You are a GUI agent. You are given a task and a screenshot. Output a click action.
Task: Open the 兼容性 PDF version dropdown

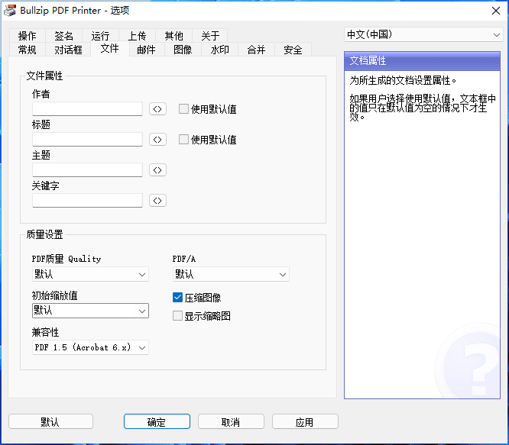point(90,347)
